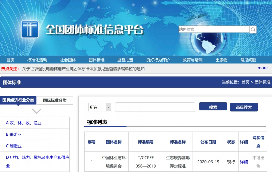
Task: Click the 序号 column header
Action: pyautogui.click(x=92, y=142)
